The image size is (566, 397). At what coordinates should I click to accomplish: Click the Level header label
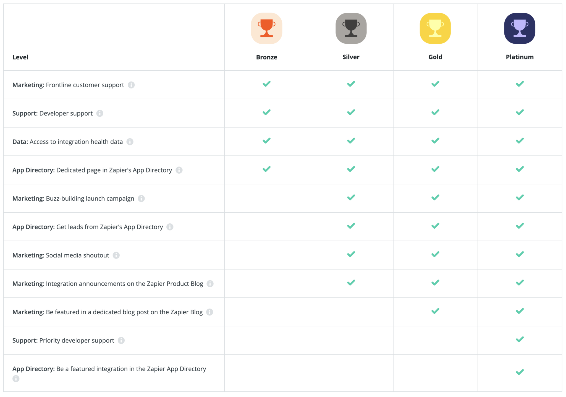tap(20, 57)
